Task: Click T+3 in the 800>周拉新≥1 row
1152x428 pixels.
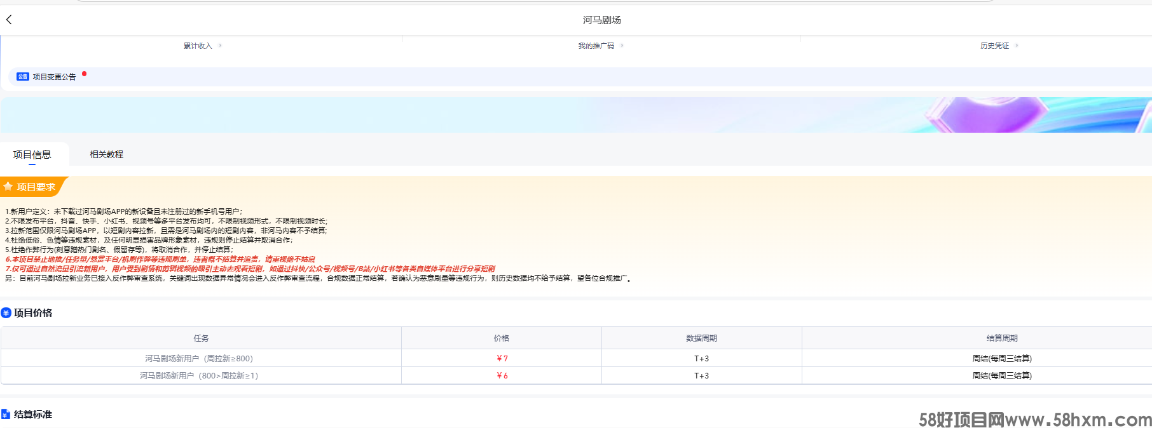Action: 701,376
